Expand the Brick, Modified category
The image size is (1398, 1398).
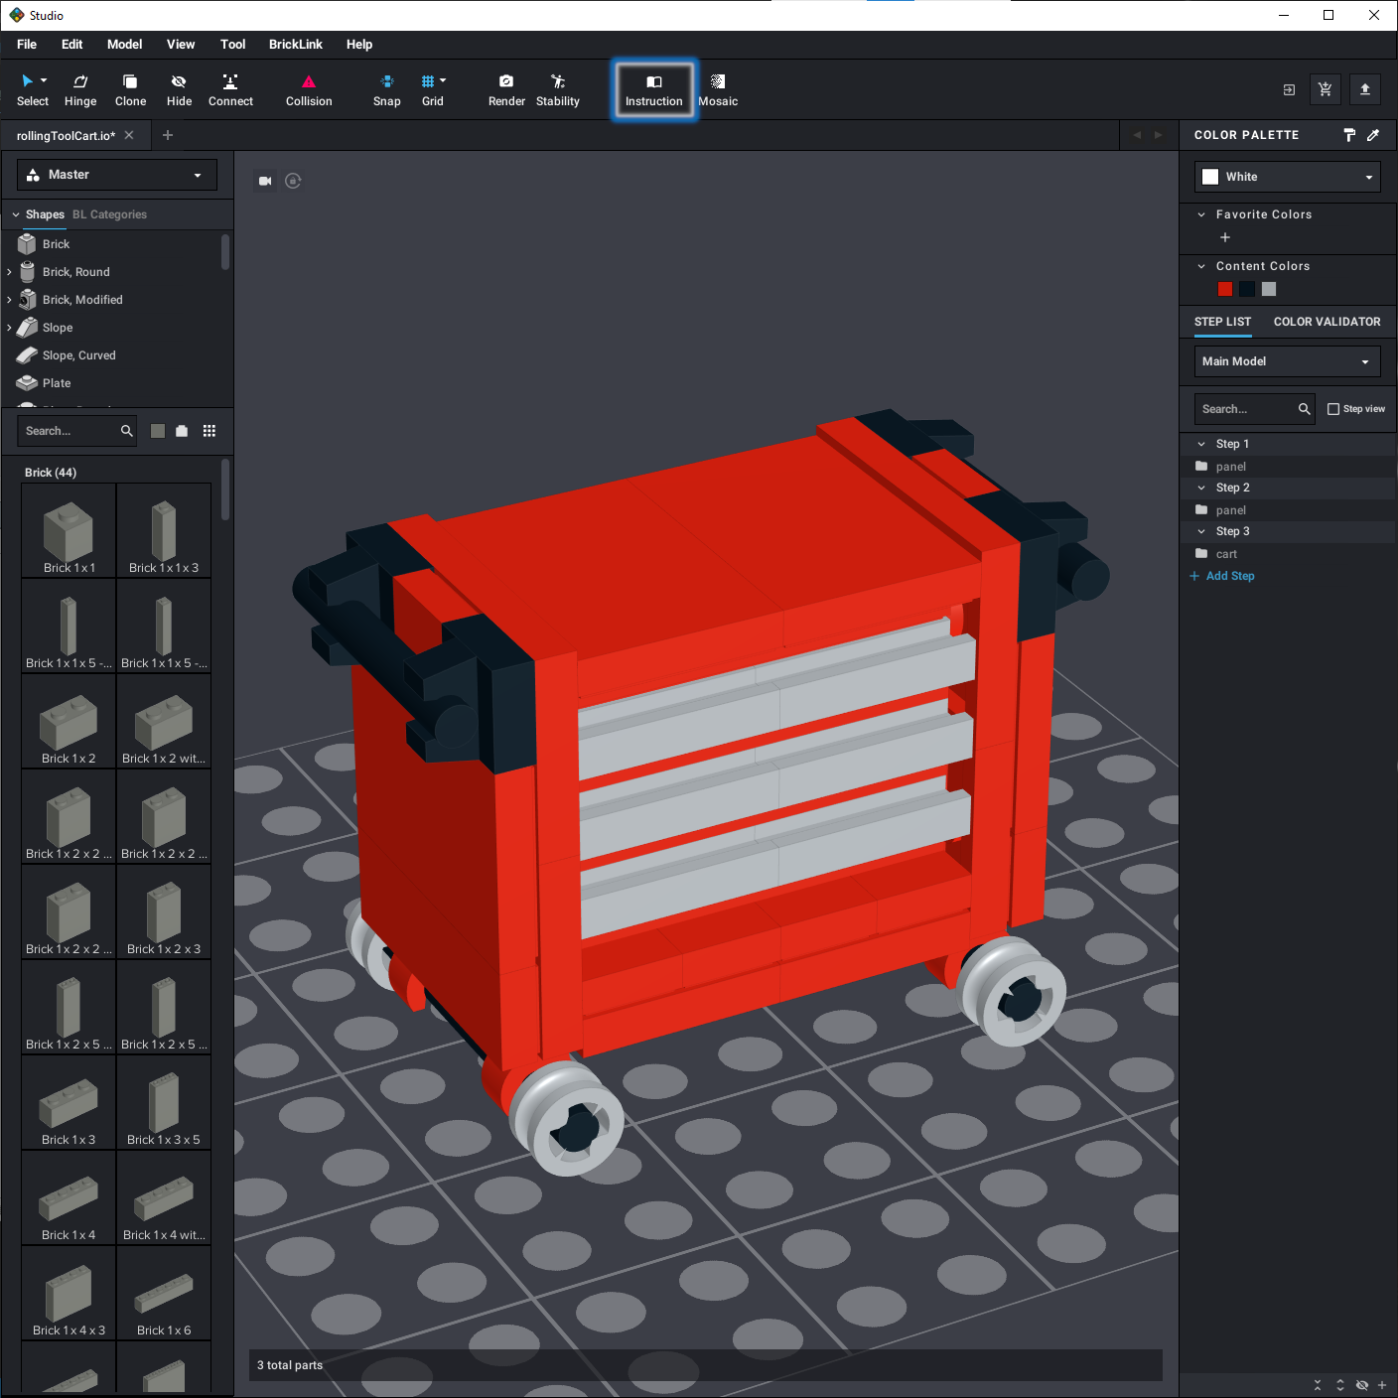coord(10,300)
